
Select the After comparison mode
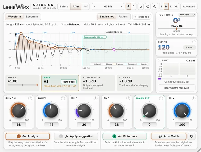pos(76,6)
